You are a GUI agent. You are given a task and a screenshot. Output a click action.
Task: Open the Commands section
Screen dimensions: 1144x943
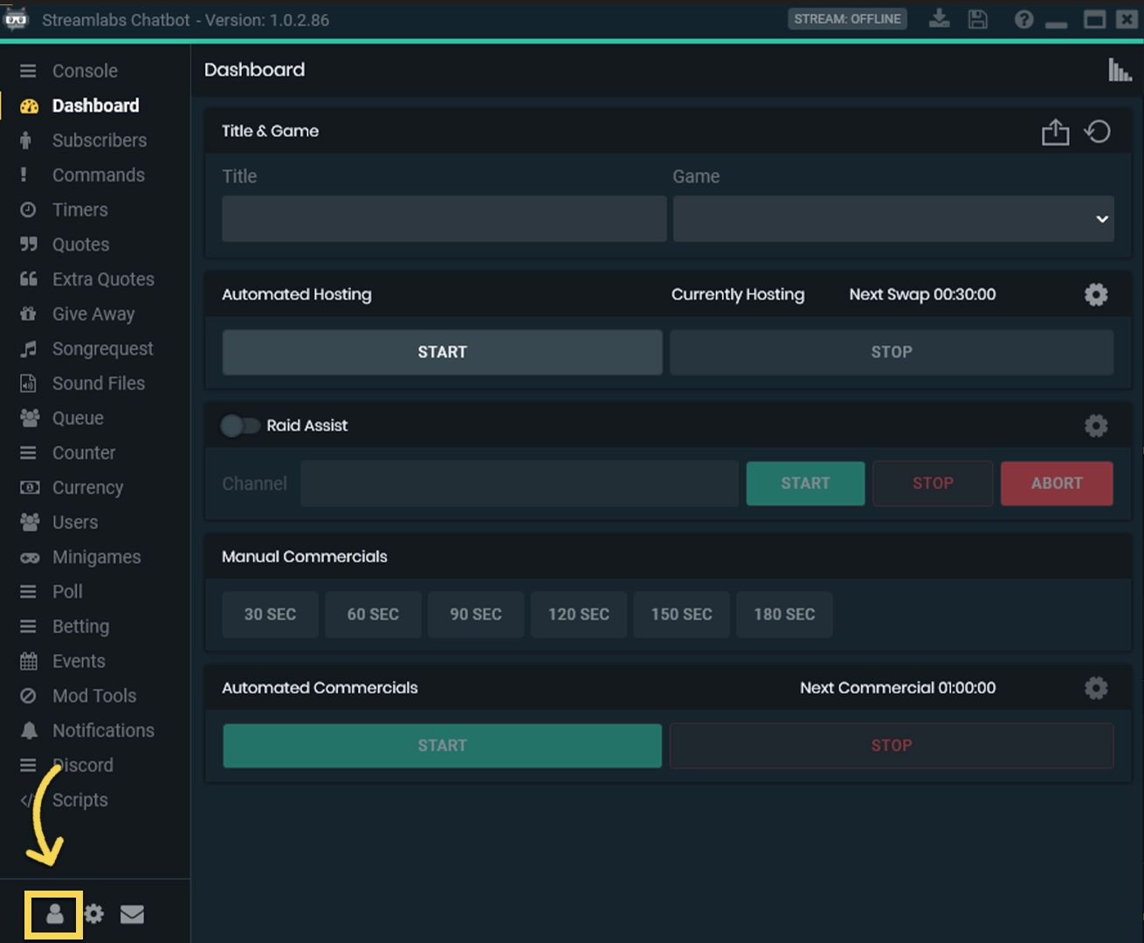click(x=99, y=176)
